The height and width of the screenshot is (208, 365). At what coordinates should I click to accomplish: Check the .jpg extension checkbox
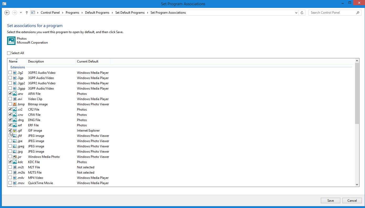coord(10,151)
